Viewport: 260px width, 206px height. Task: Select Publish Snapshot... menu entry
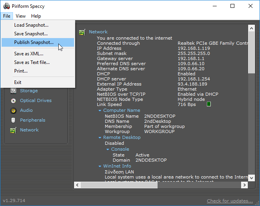(x=38, y=42)
